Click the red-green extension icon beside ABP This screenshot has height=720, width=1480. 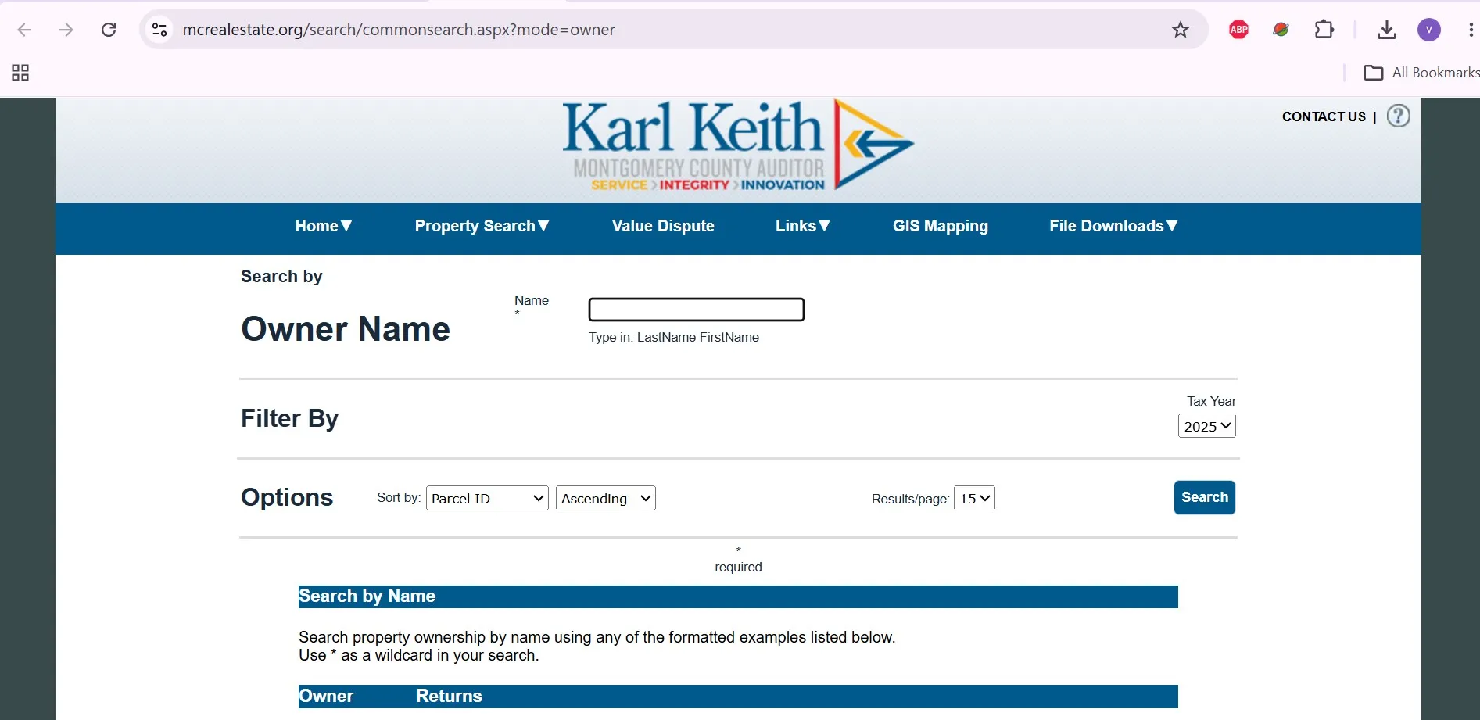[x=1281, y=30]
